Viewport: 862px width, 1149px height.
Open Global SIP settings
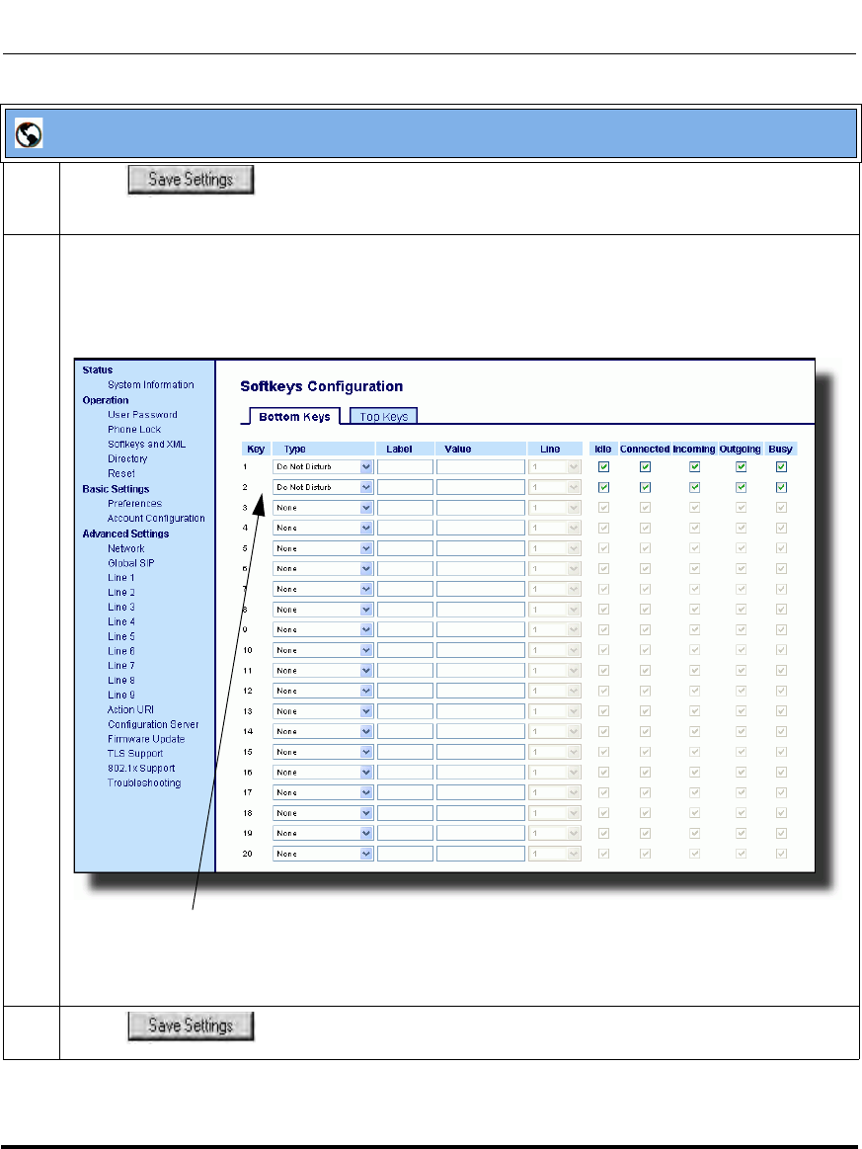[x=131, y=563]
